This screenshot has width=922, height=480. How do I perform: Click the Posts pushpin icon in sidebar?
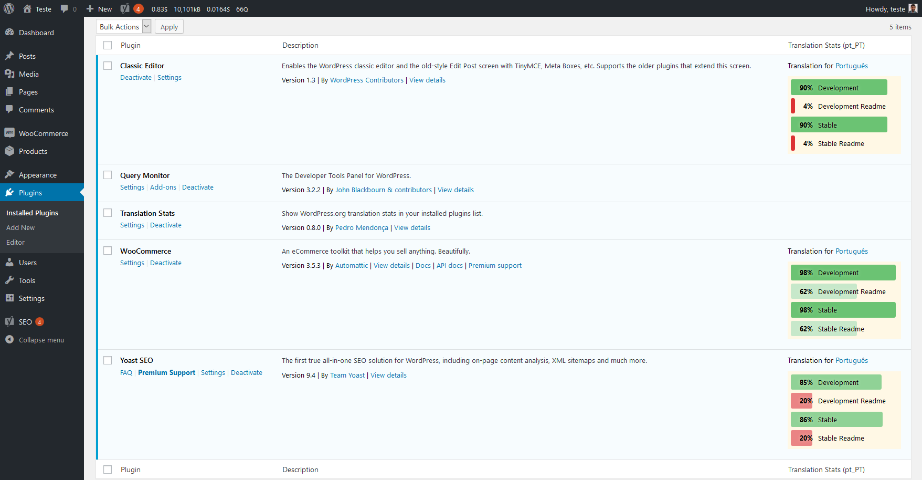9,56
